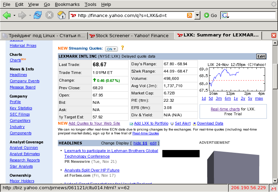
Task: Click in the address URL field
Action: coord(131,16)
